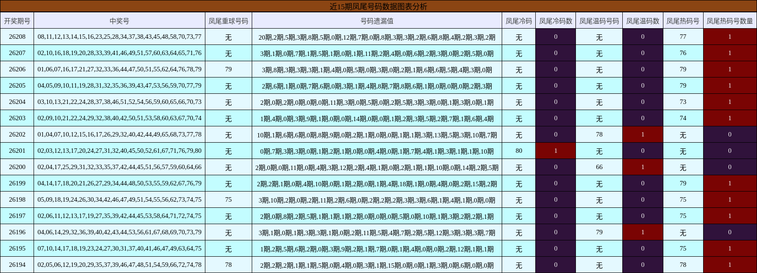This screenshot has width=757, height=273.
Task: Click the red warm count 1 in row 26196
Action: (643, 232)
